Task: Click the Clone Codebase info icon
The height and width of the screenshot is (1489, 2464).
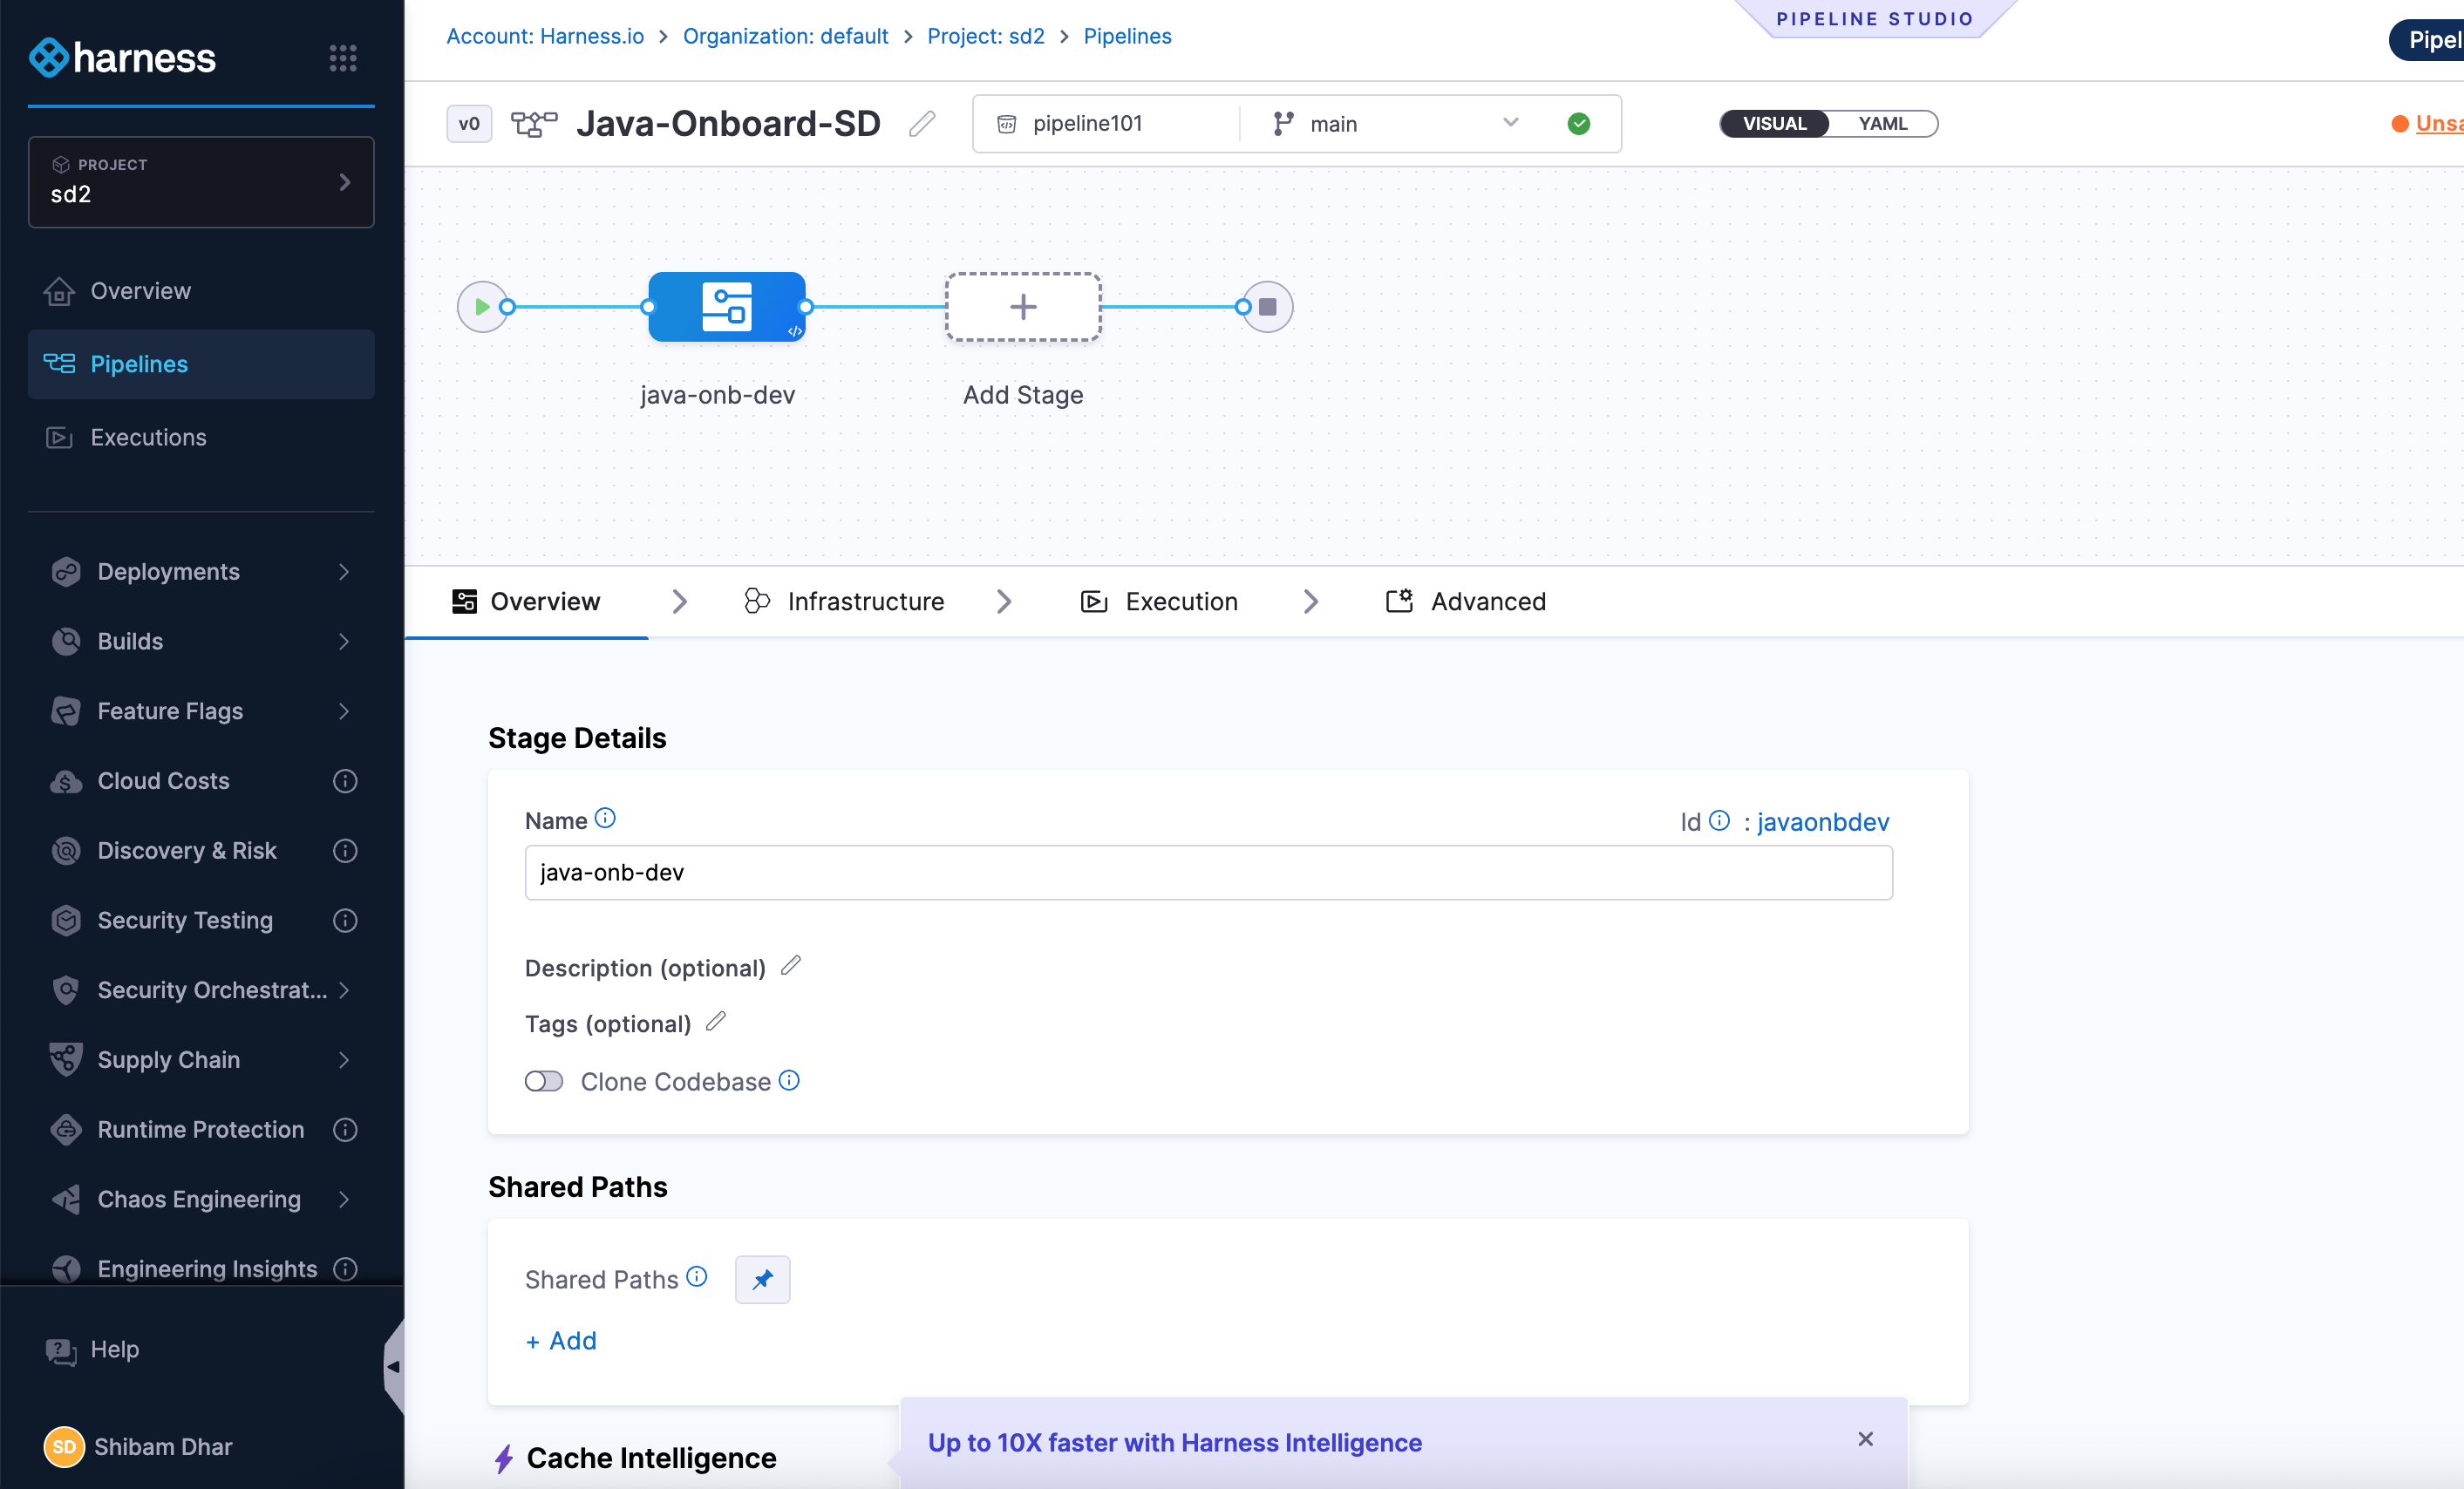Action: [x=789, y=1080]
